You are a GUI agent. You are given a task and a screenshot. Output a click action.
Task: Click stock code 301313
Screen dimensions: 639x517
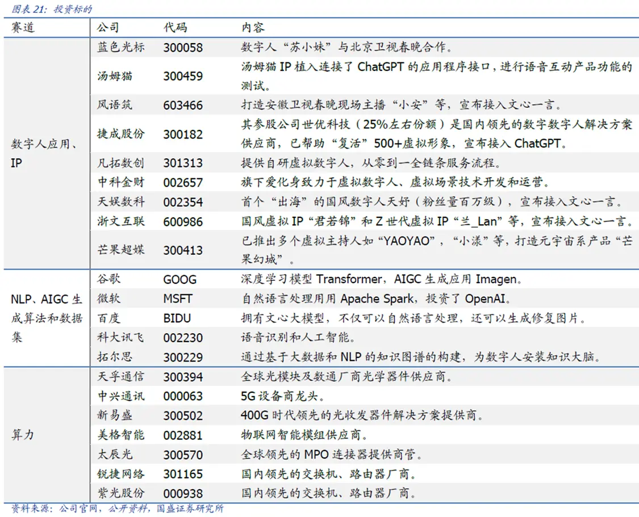point(182,163)
